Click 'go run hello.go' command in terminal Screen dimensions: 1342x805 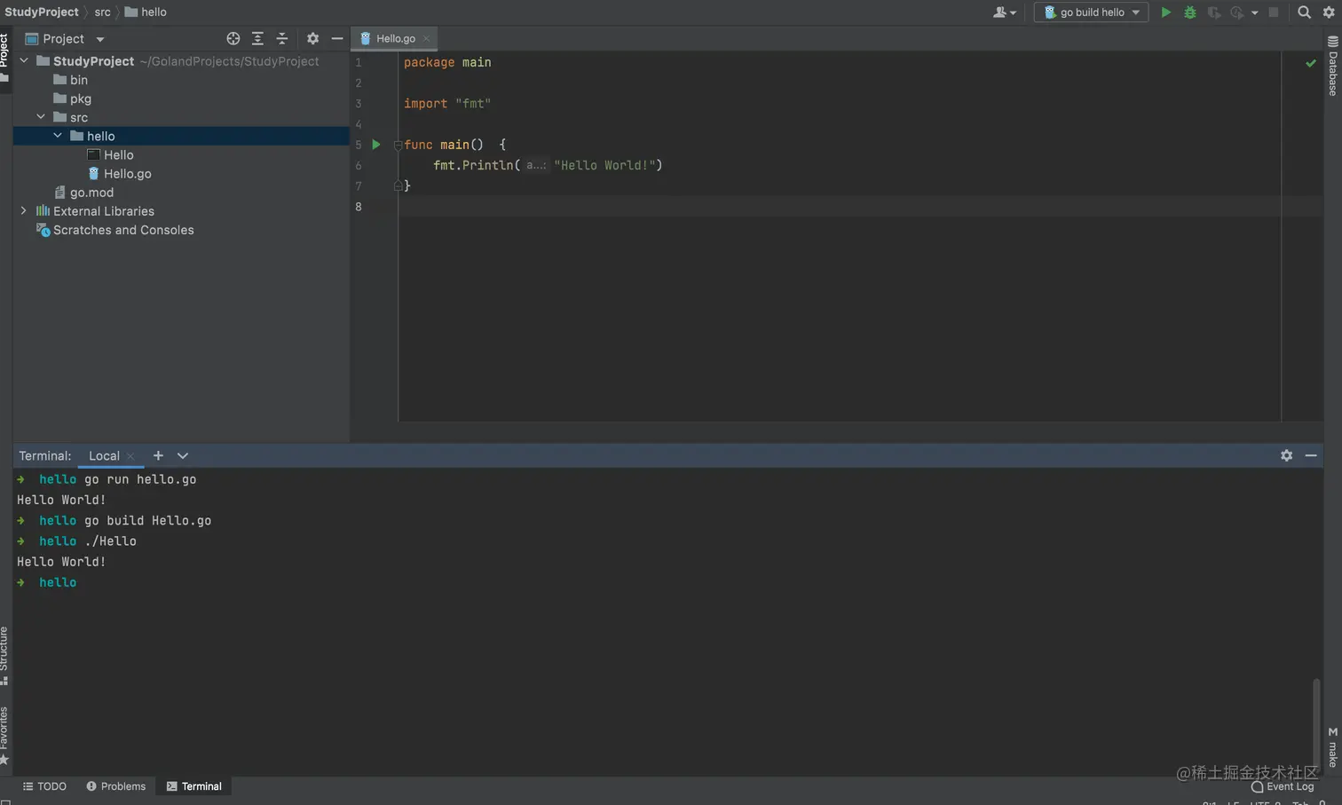pos(140,479)
